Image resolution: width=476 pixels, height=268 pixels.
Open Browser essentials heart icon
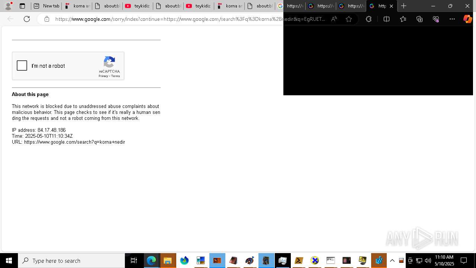coord(436,19)
